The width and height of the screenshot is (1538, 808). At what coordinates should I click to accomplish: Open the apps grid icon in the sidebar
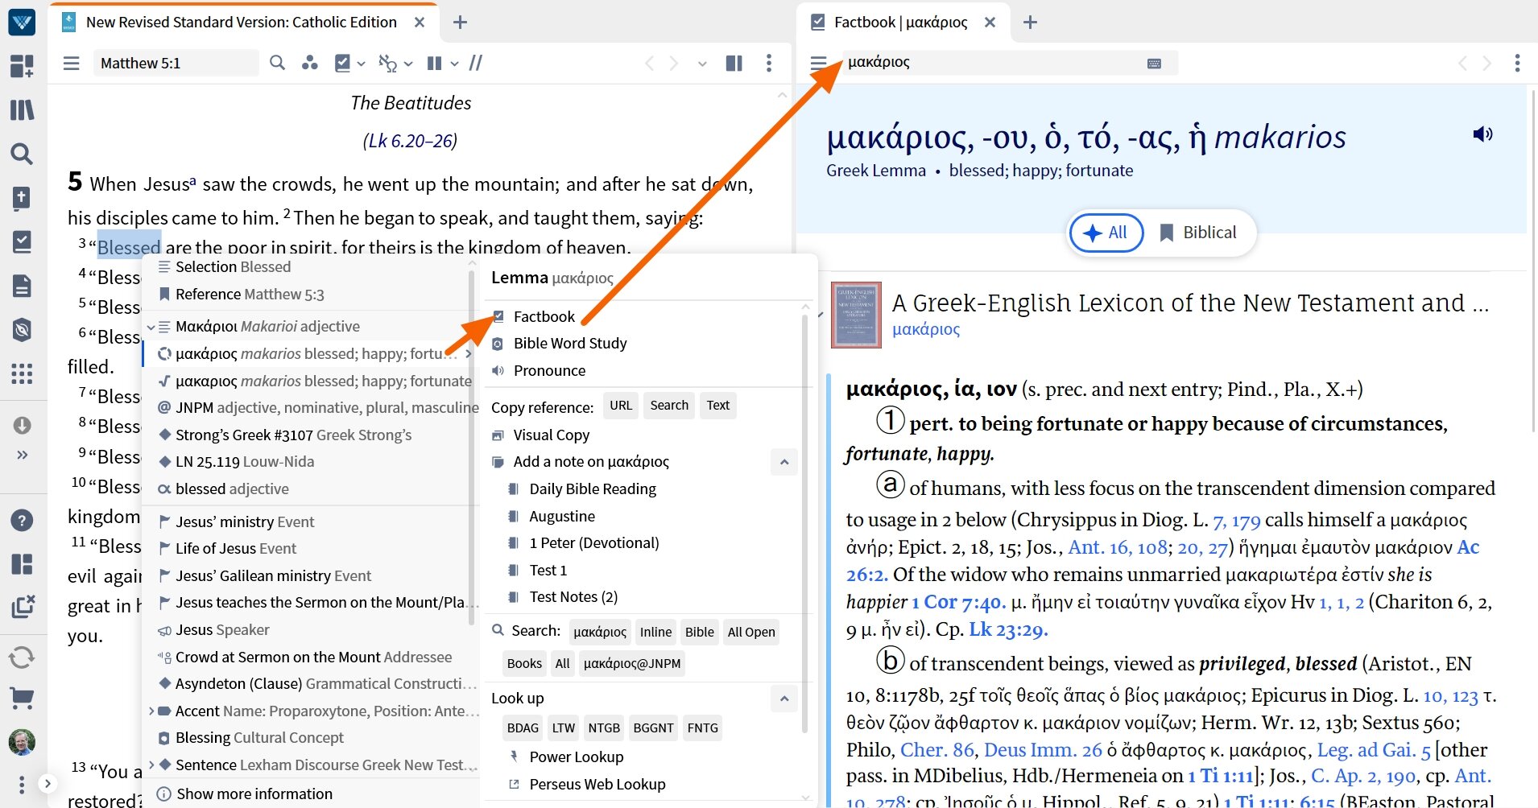pos(22,373)
